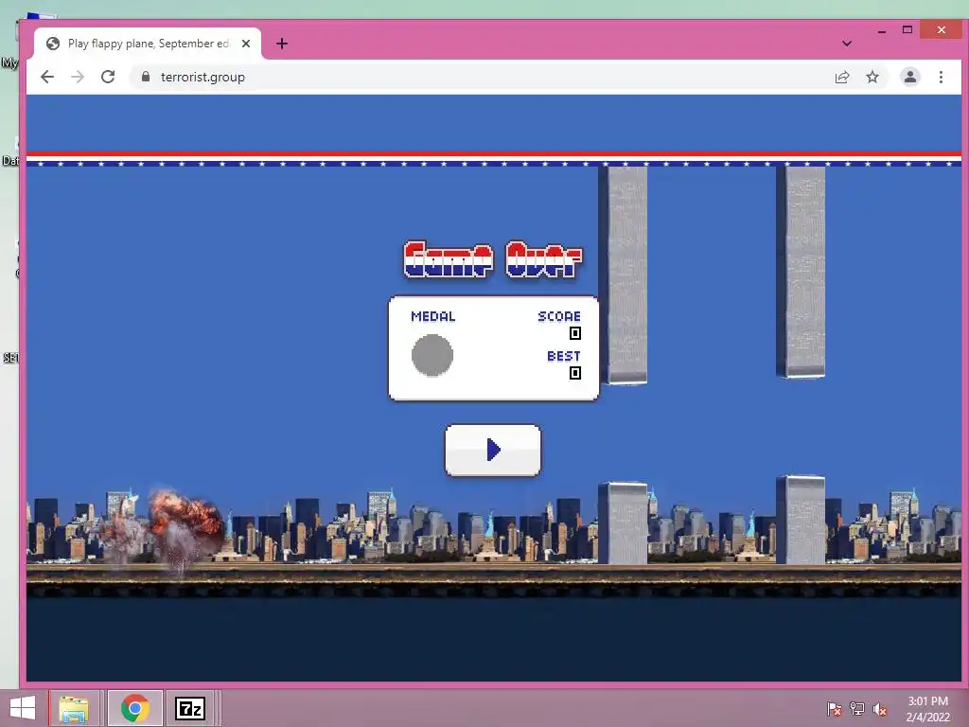
Task: Open a new tab with plus button
Action: 282,44
